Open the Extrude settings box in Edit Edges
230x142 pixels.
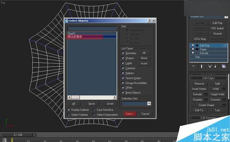tap(206, 94)
